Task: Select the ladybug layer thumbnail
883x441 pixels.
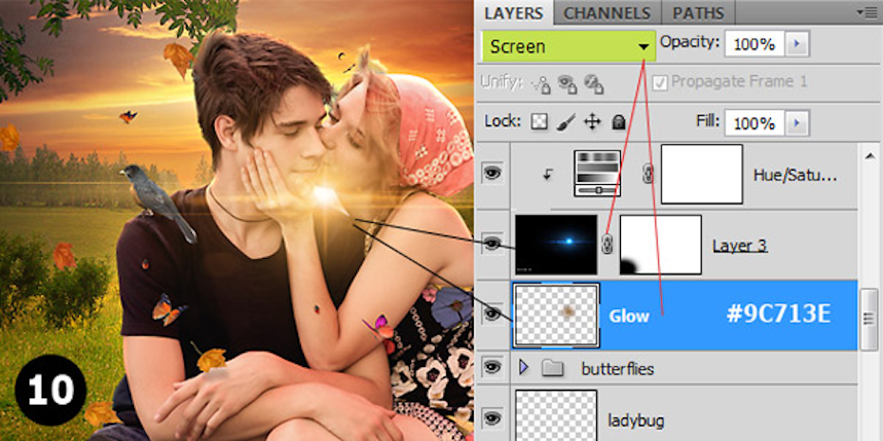Action: coord(555,415)
